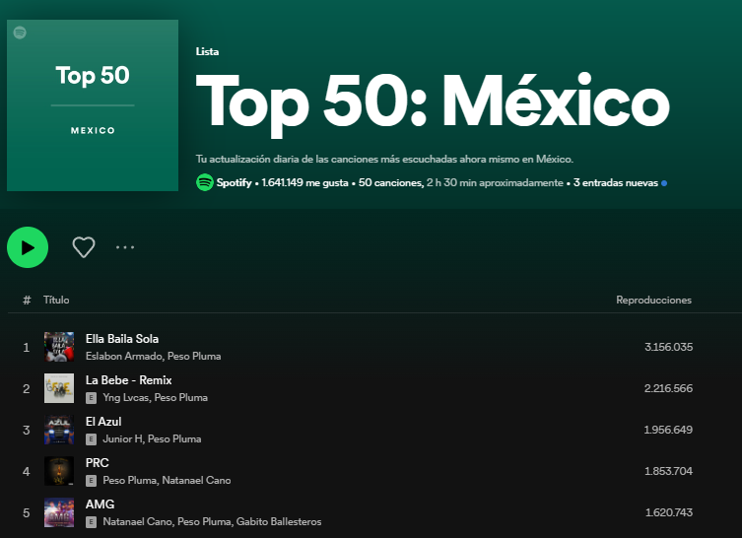Play the Top 50: México playlist
The height and width of the screenshot is (538, 742).
pos(28,247)
